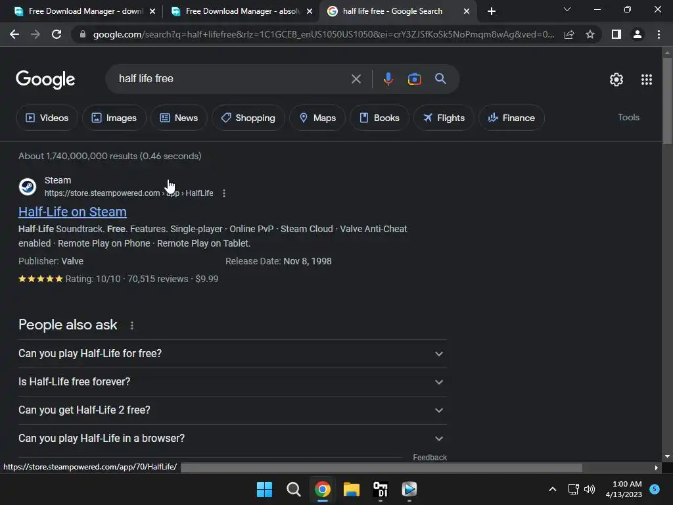Image resolution: width=673 pixels, height=505 pixels.
Task: Click Chrome icon in taskbar
Action: tap(322, 489)
